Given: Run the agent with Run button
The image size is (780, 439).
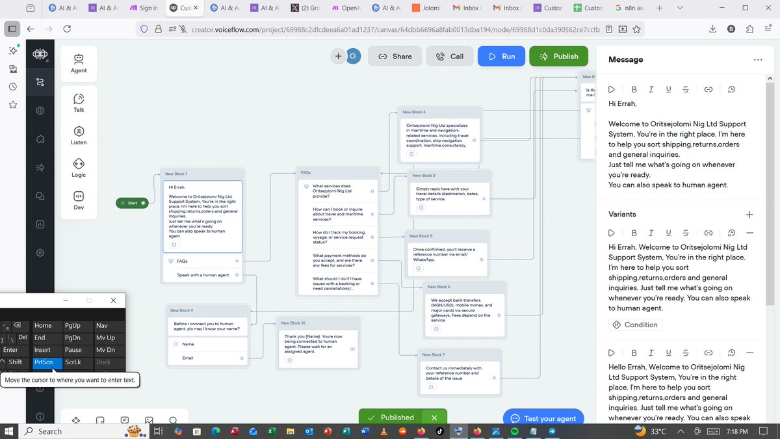Looking at the screenshot, I should pos(501,57).
